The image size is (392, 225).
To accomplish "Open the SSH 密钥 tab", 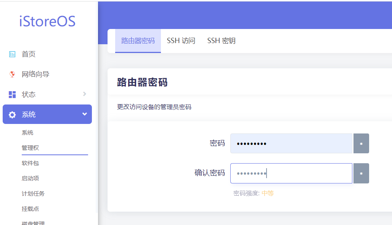I will pos(221,40).
